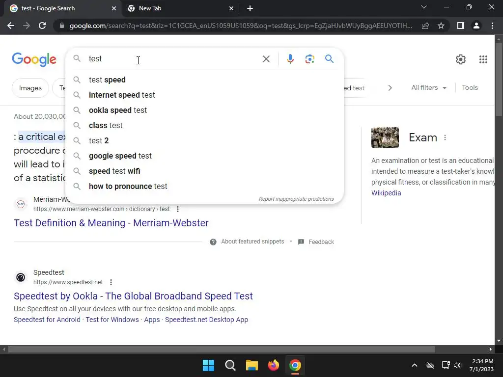Open the Test for Windows sitelink

pos(112,320)
